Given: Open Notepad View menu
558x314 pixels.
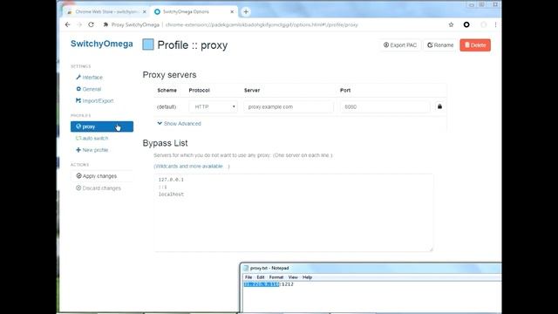Looking at the screenshot, I should click(x=293, y=277).
